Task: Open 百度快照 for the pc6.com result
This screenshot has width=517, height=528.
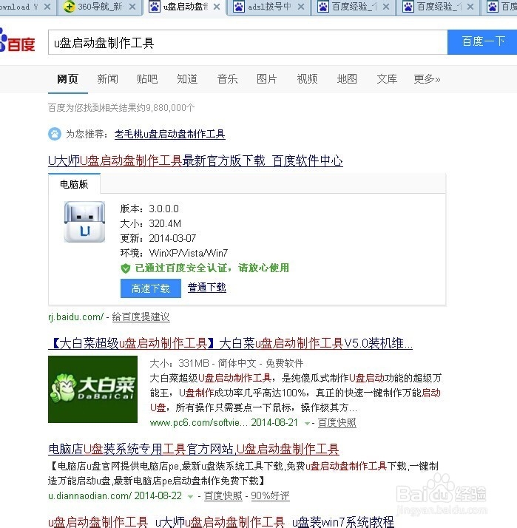Action: (337, 422)
